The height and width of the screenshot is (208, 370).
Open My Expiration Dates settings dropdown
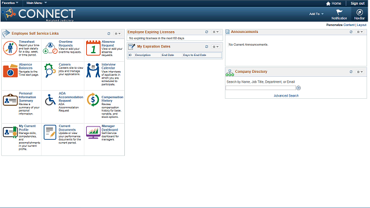[216, 47]
